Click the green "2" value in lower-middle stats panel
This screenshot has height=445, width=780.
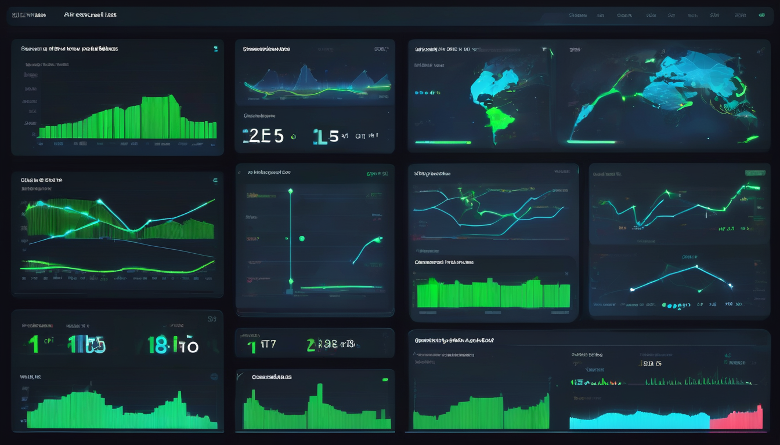311,346
